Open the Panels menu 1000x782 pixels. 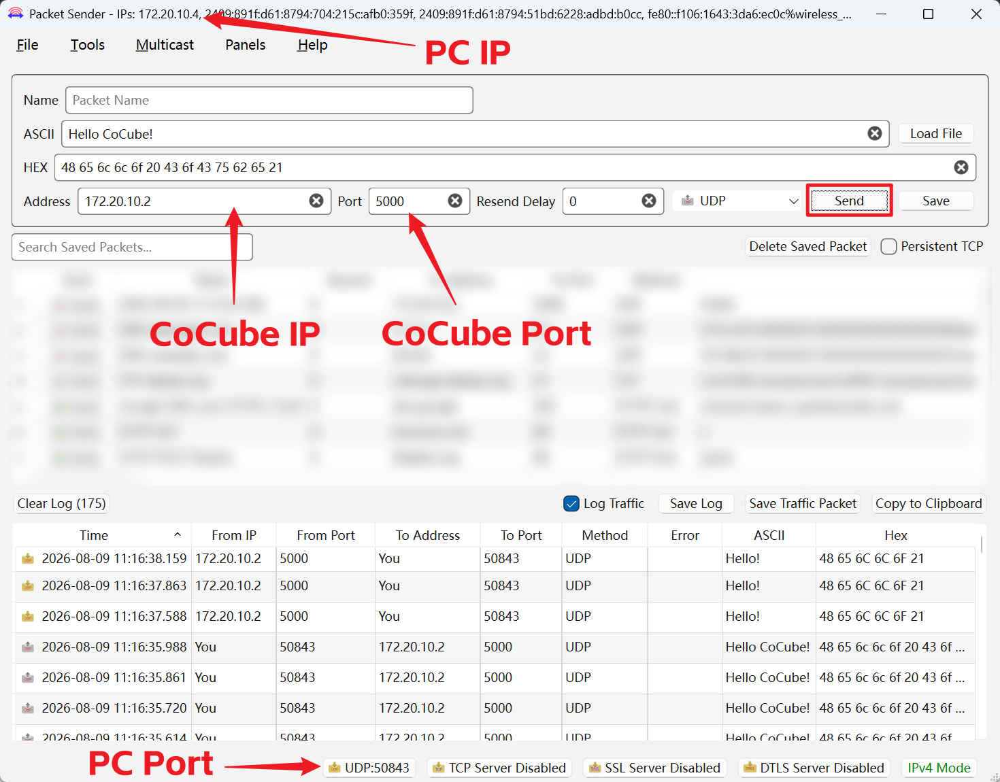(246, 45)
